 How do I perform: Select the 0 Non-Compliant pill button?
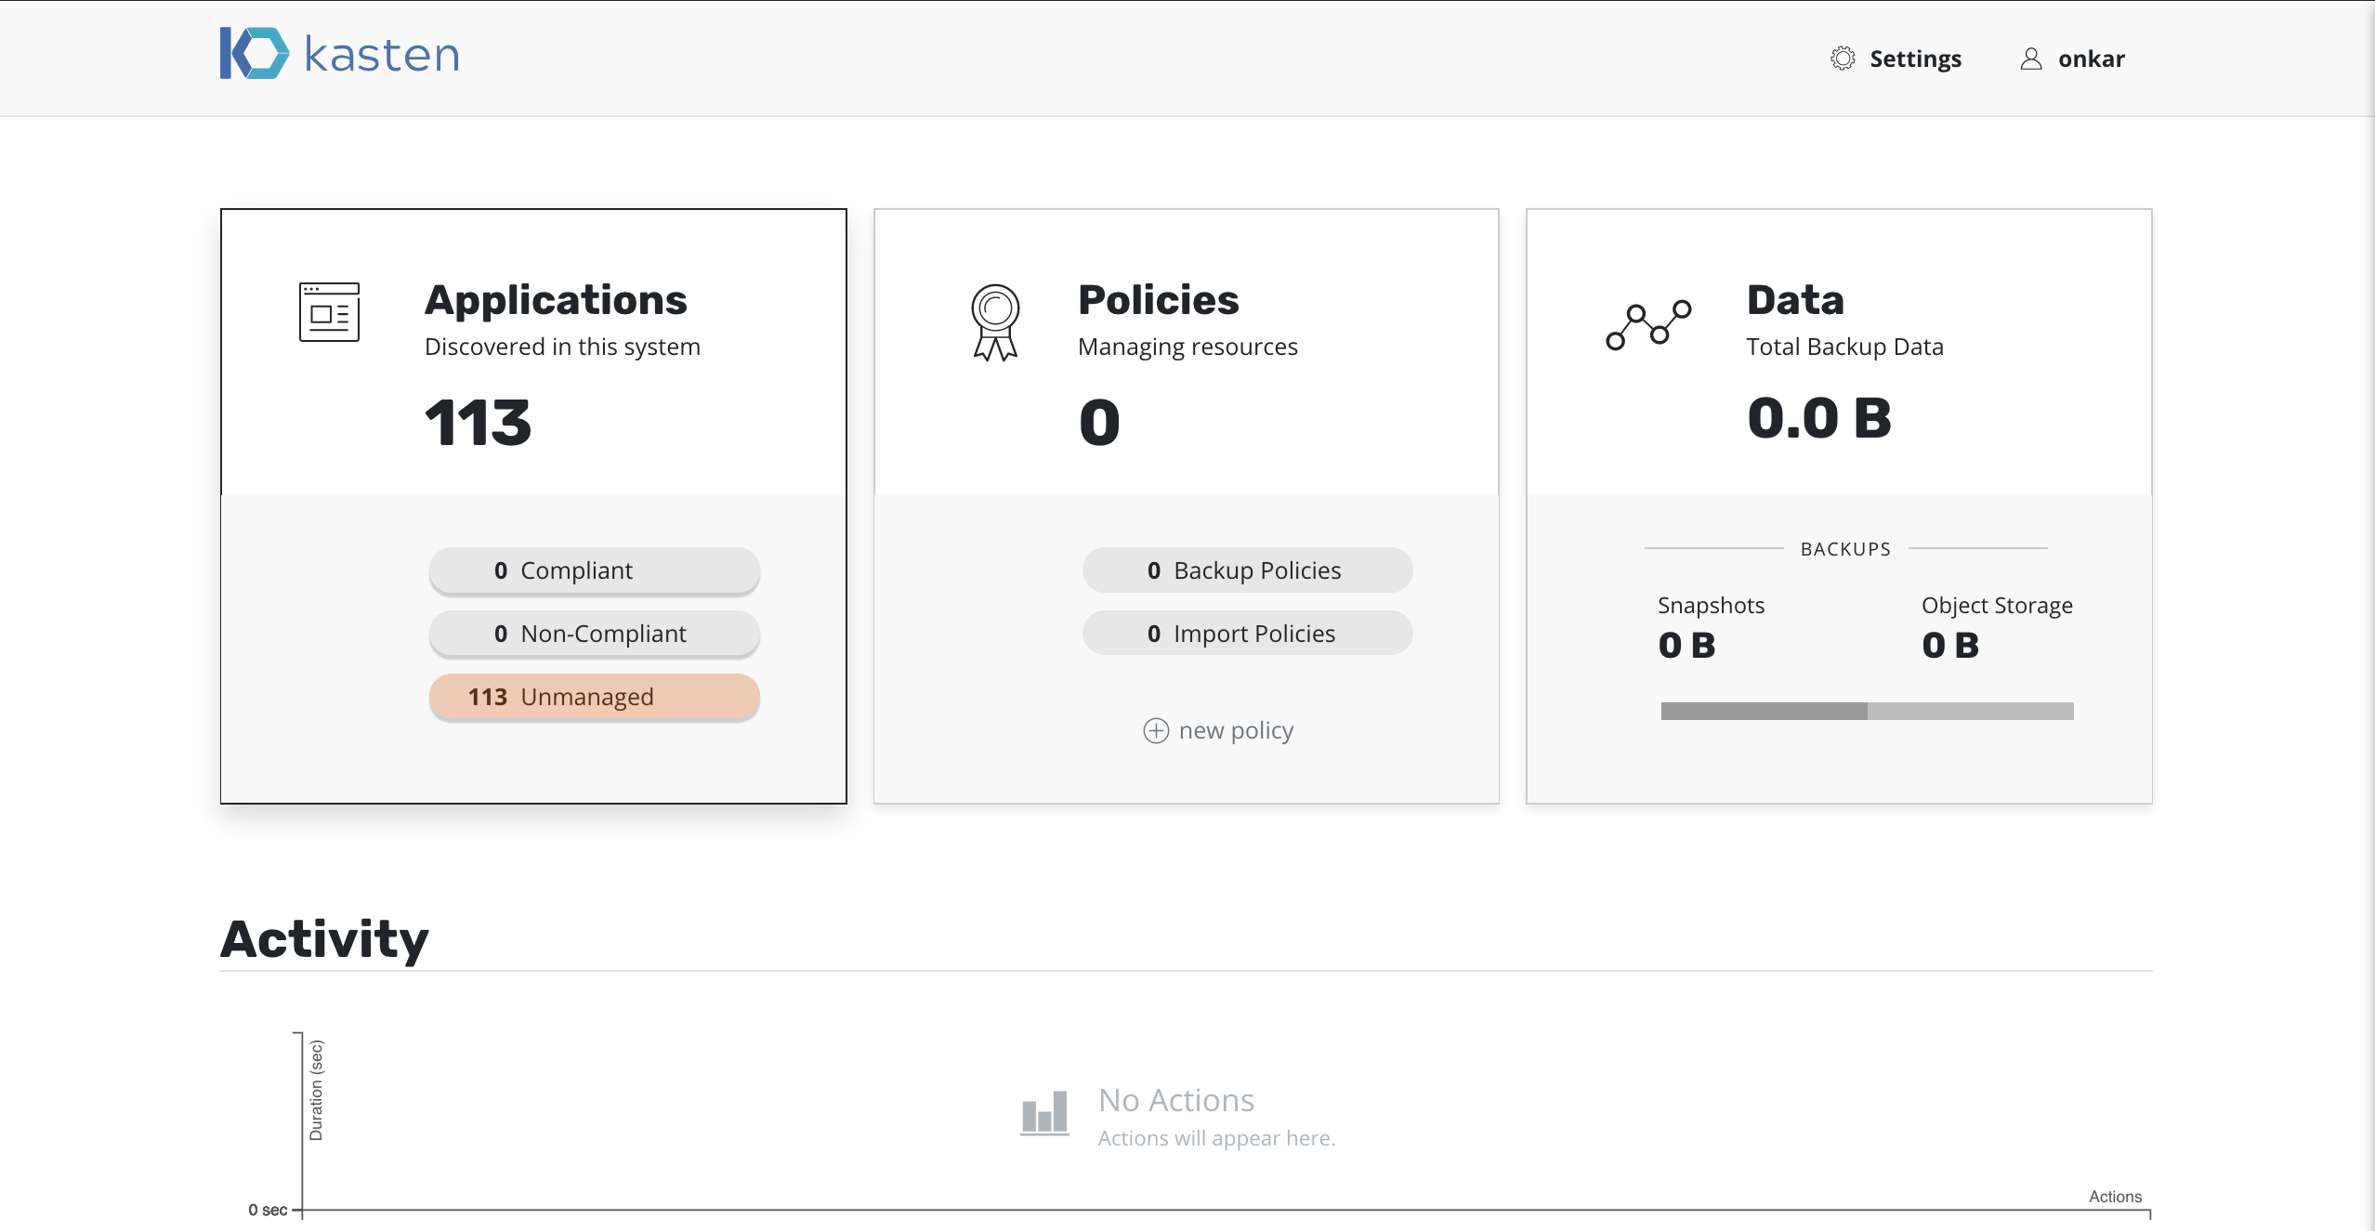pos(595,634)
